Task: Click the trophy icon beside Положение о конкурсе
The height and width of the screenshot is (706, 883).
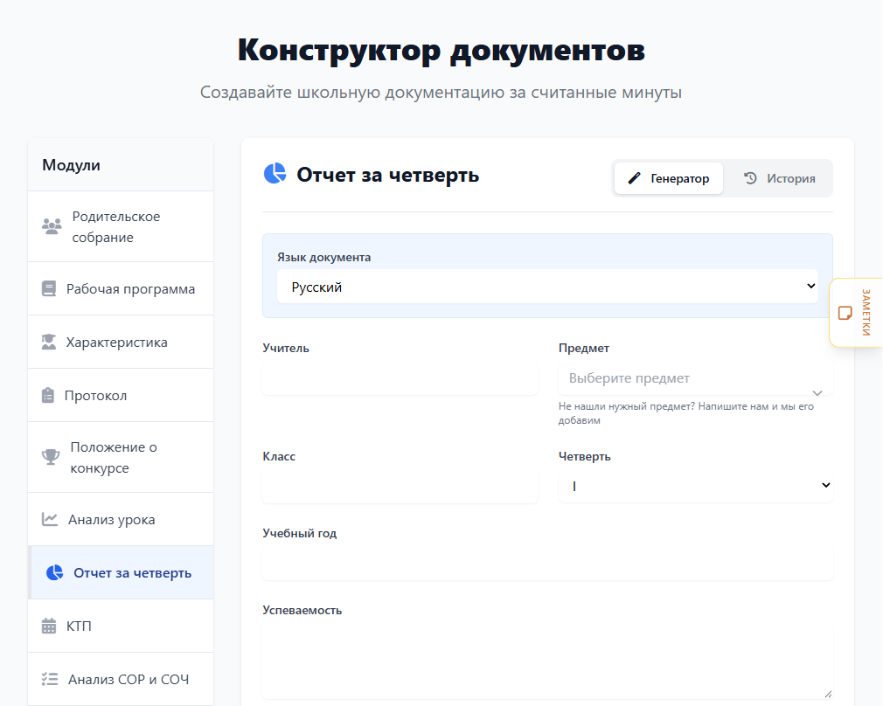Action: click(x=51, y=457)
